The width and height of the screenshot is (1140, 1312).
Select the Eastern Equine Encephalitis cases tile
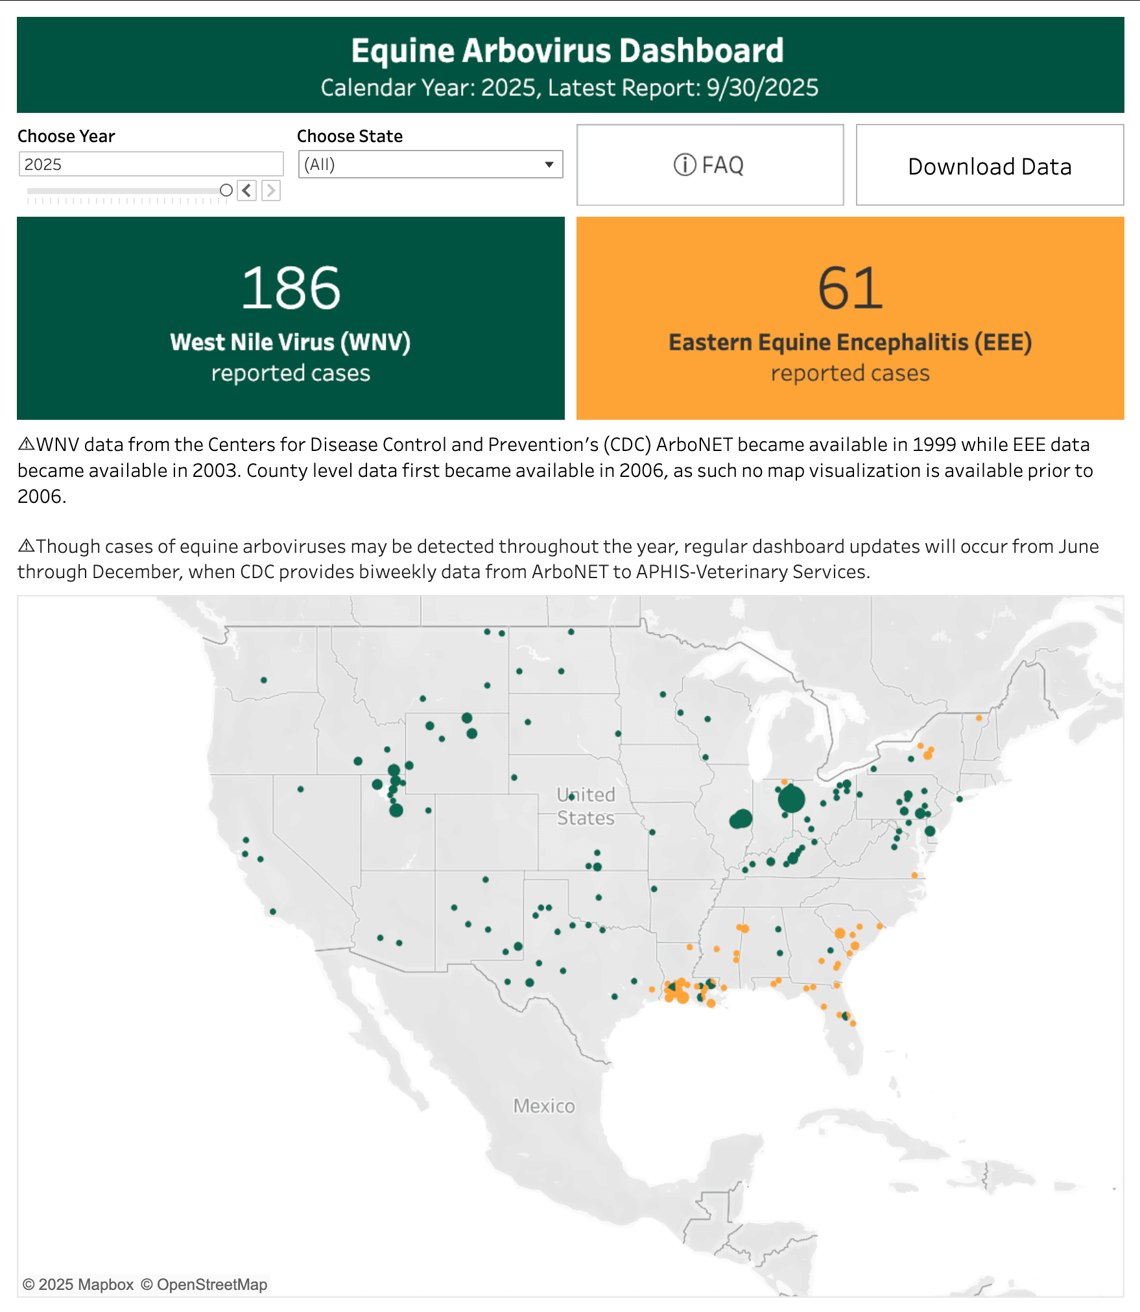tap(850, 318)
